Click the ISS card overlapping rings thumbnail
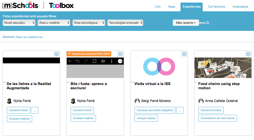 (x=159, y=67)
